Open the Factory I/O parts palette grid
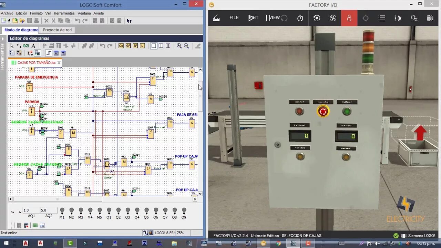This screenshot has height=248, width=441. click(430, 18)
